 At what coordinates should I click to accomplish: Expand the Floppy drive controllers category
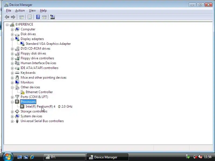pos(12,58)
